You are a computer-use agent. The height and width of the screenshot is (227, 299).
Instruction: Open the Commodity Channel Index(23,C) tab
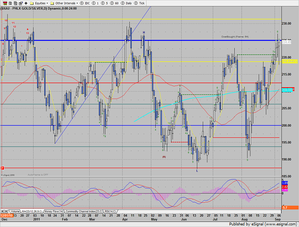pyautogui.click(x=84, y=211)
